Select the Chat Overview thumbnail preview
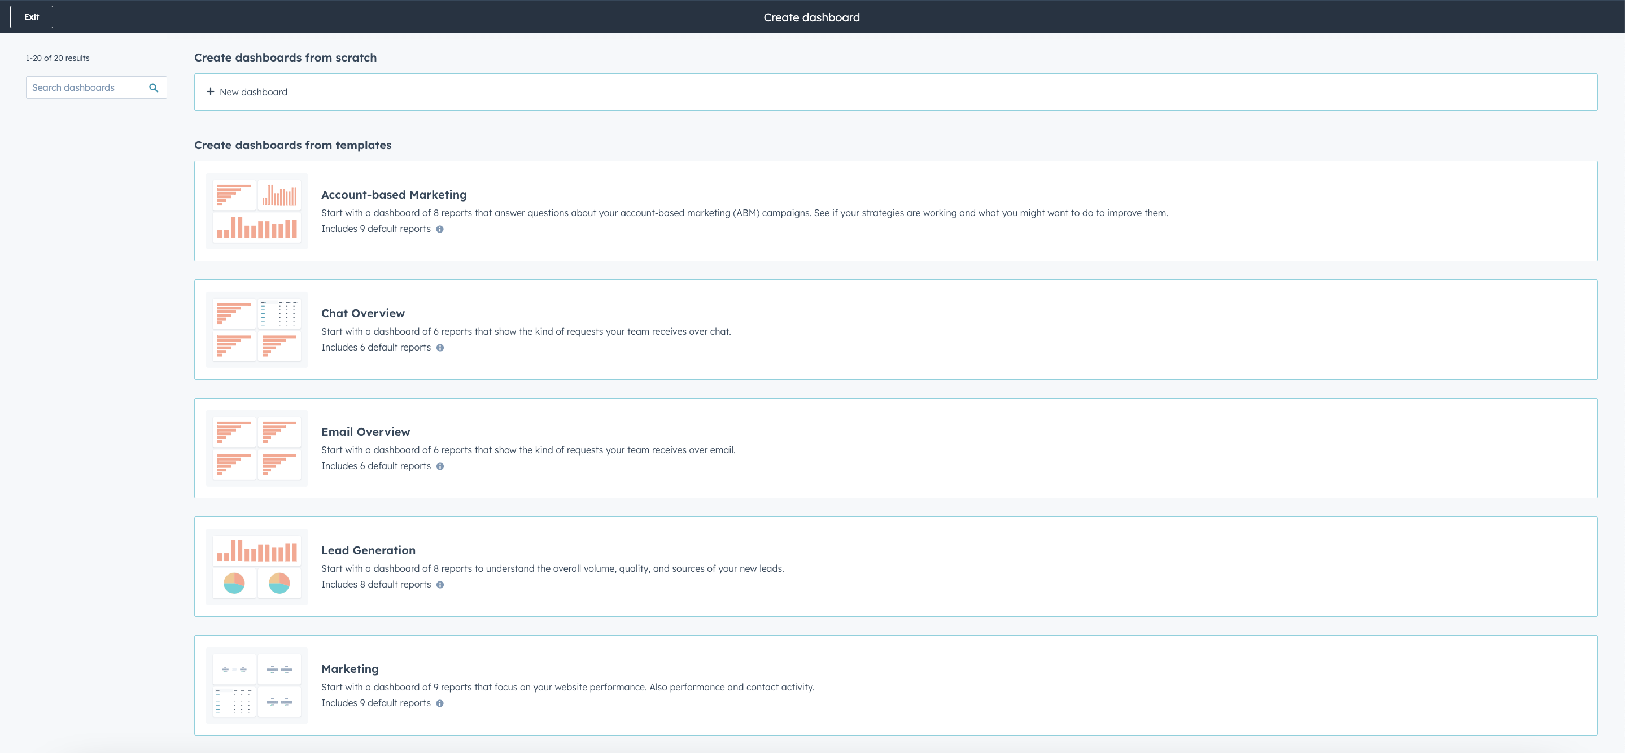Viewport: 1625px width, 753px height. click(257, 330)
